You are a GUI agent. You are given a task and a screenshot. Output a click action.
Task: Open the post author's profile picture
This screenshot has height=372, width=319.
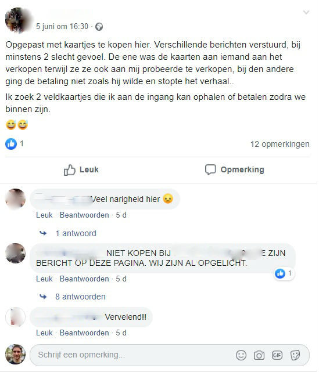[x=19, y=20]
